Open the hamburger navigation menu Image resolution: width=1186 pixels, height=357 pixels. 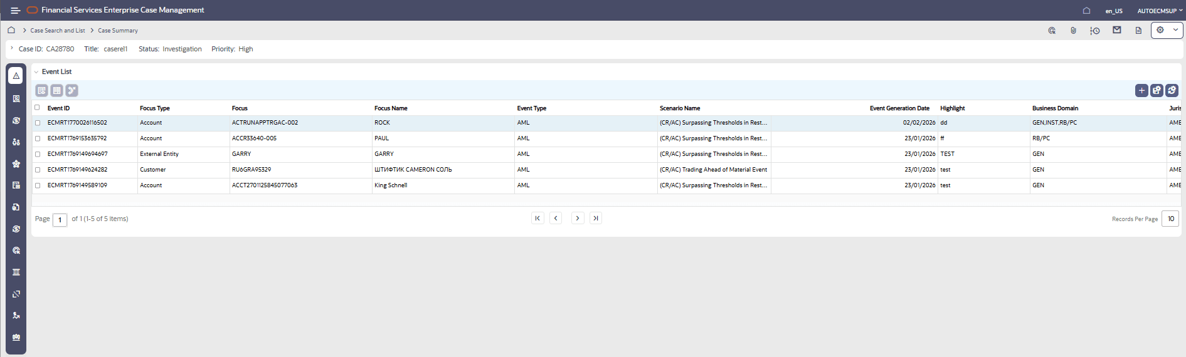15,11
